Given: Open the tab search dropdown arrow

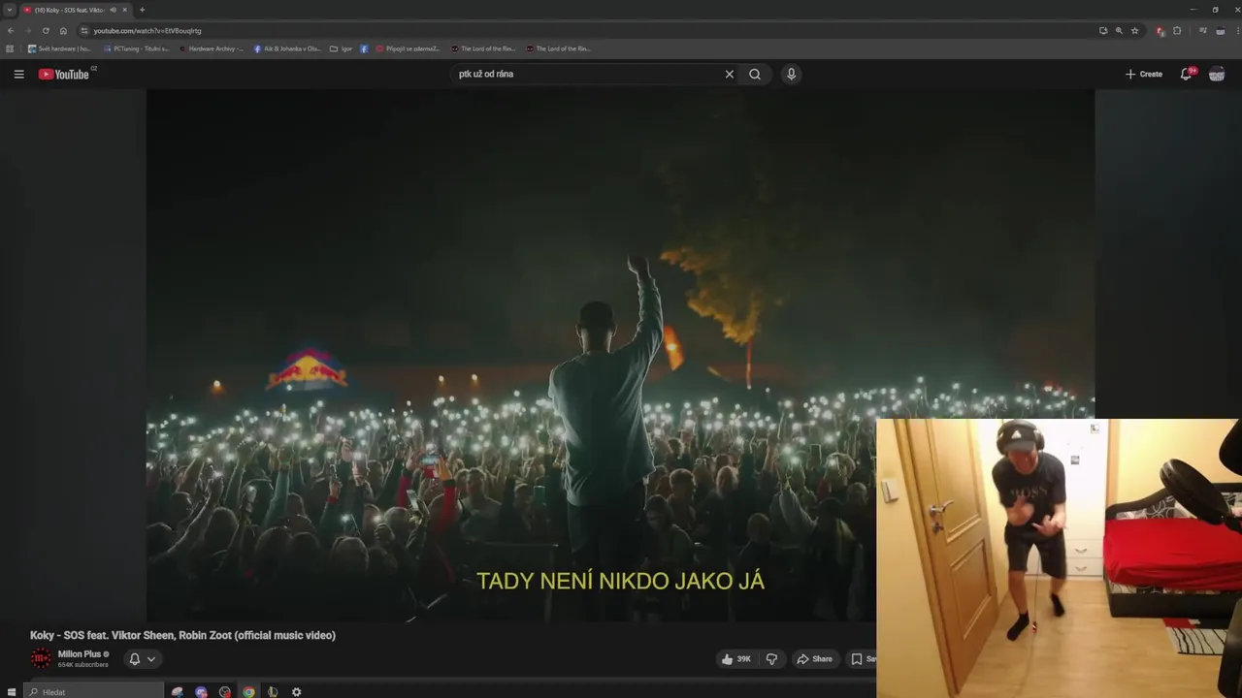Looking at the screenshot, I should pos(10,10).
